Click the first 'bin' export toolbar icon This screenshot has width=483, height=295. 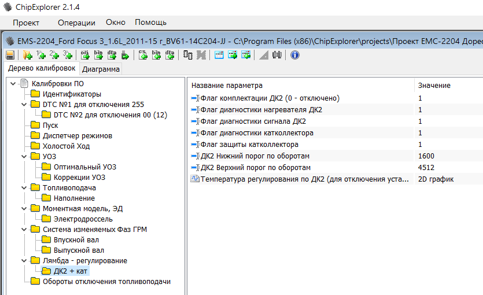[x=98, y=55]
